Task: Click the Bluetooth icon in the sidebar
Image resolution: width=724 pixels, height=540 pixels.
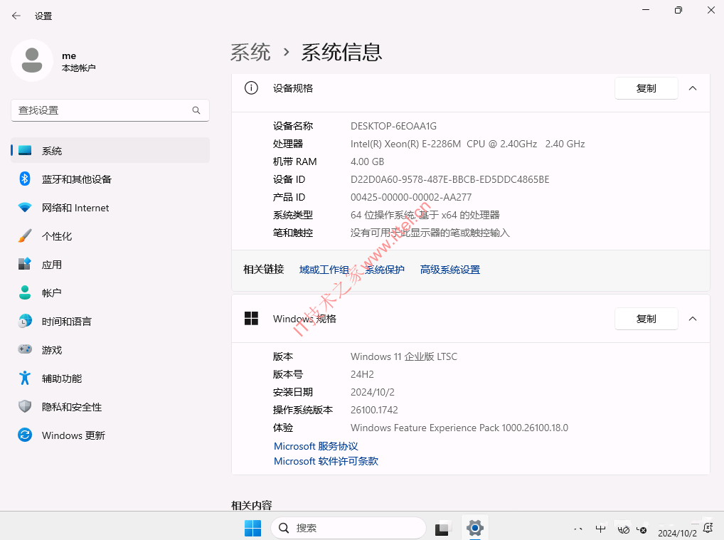Action: pos(25,179)
